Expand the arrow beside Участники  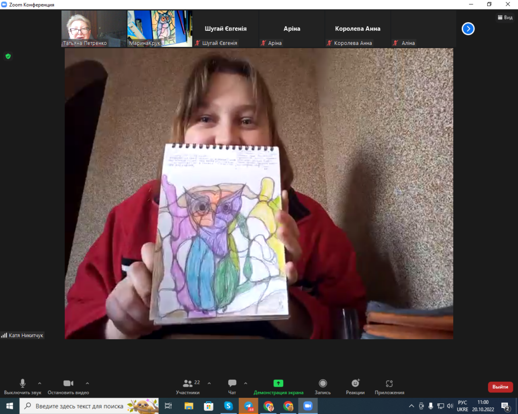(x=209, y=383)
